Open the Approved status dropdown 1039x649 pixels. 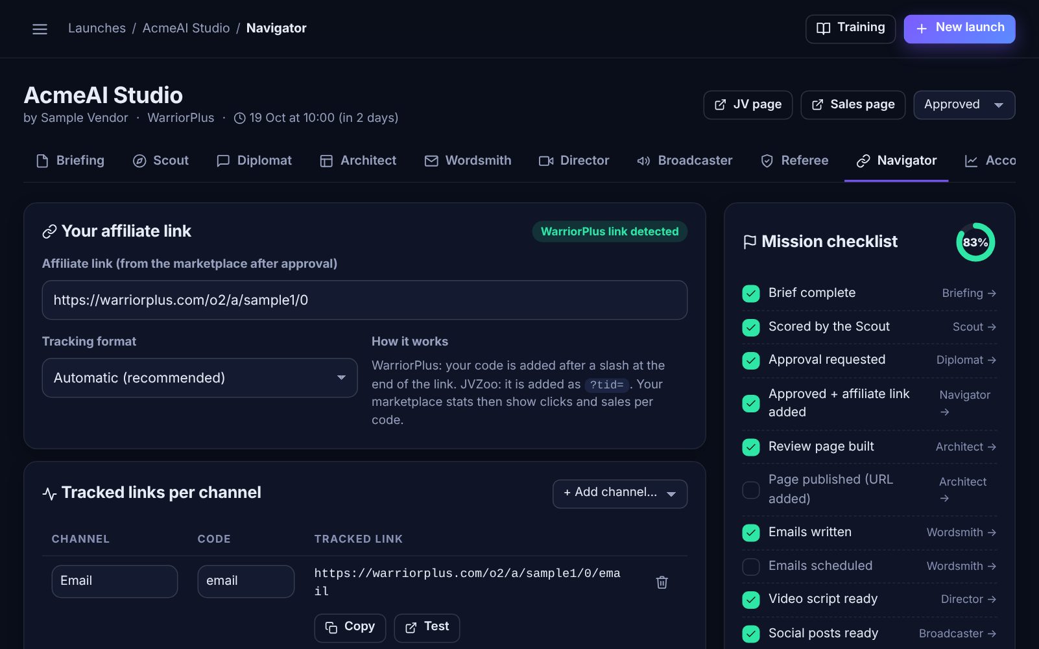(x=964, y=105)
